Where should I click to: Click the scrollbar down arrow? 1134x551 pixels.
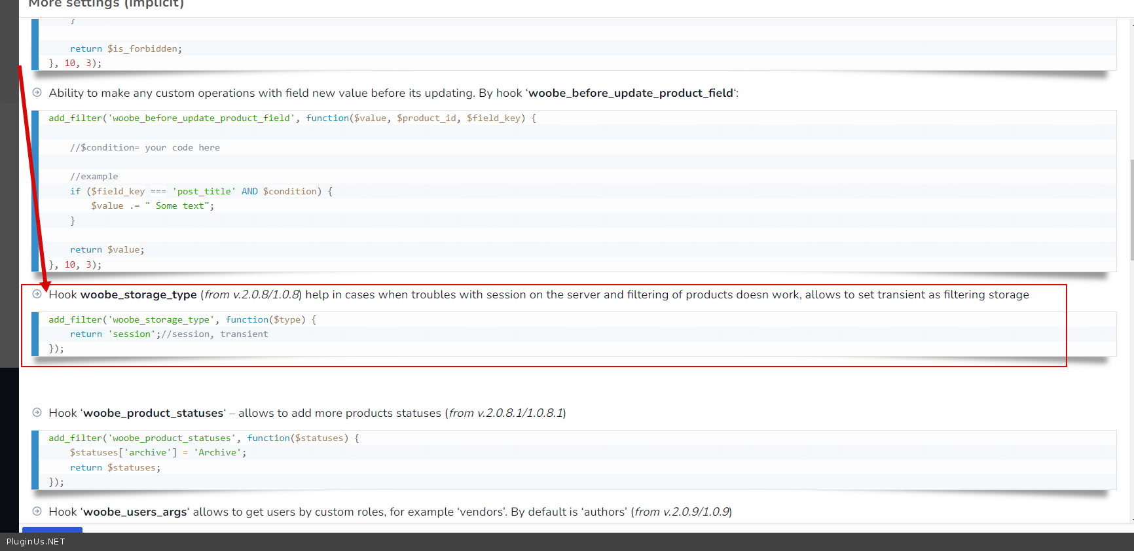[1131, 520]
